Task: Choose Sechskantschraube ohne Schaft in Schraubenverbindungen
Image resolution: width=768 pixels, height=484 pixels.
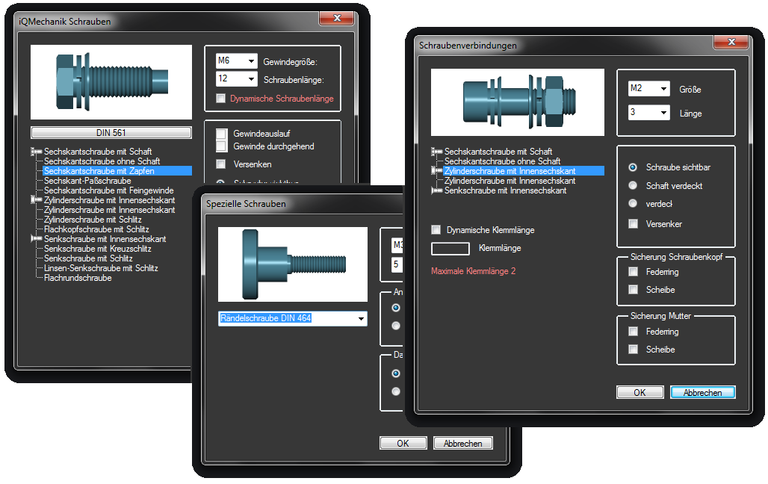Action: coord(502,161)
